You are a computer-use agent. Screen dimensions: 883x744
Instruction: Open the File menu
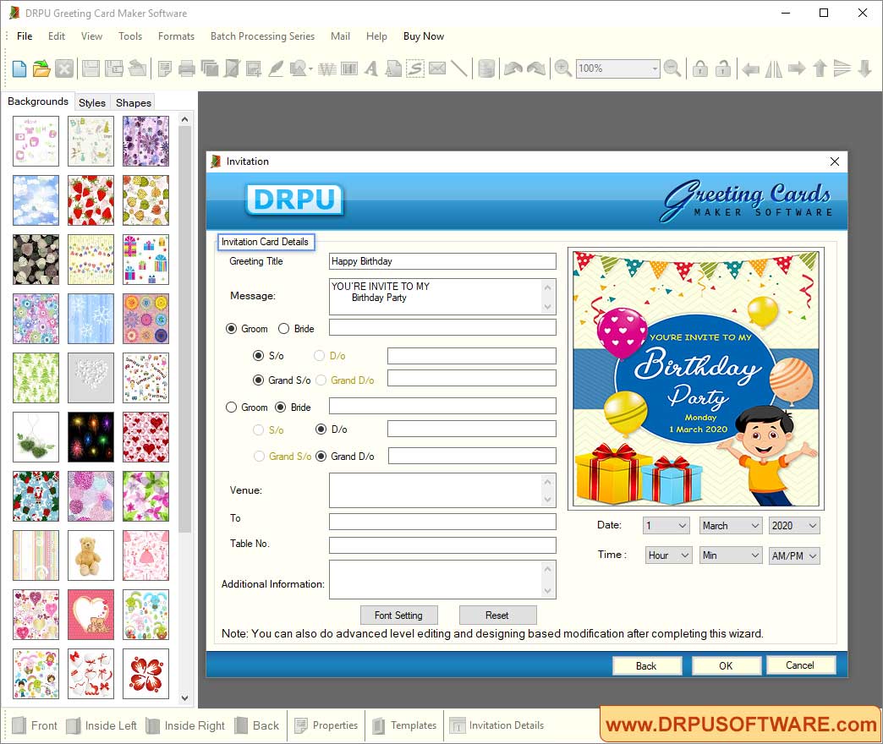(25, 36)
